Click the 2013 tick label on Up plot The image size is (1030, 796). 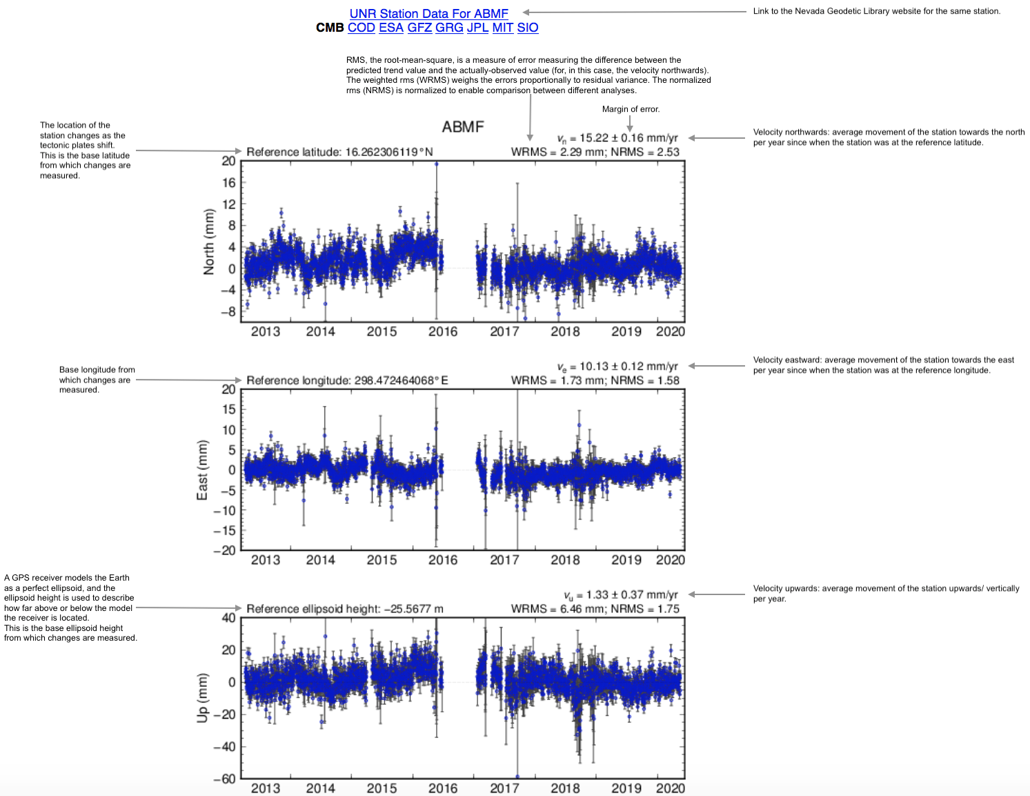[x=266, y=788]
